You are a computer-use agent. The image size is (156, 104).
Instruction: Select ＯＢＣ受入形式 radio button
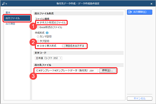pyautogui.click(x=38, y=46)
